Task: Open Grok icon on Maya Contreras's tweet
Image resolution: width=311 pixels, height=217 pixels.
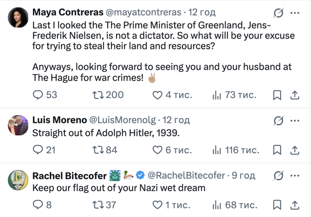Action: 278,13
